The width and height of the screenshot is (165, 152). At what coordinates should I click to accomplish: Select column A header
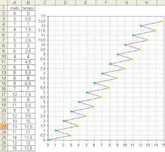click(x=14, y=2)
